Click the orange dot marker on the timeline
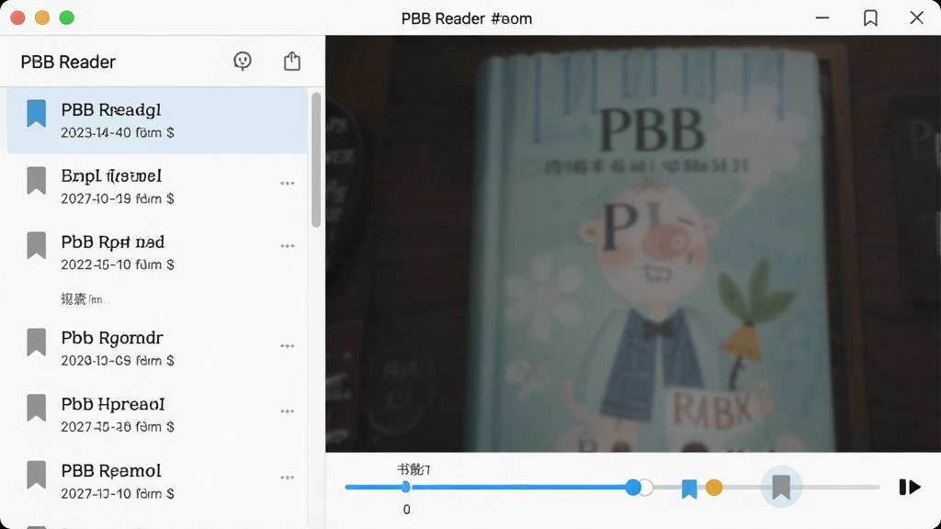This screenshot has height=529, width=941. click(713, 488)
